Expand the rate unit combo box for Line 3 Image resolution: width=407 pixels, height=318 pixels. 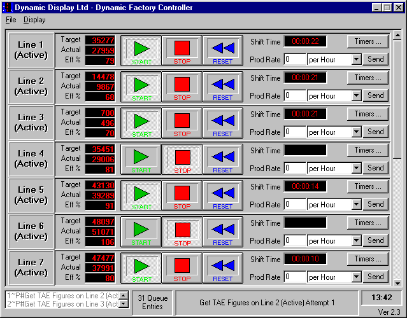(356, 132)
